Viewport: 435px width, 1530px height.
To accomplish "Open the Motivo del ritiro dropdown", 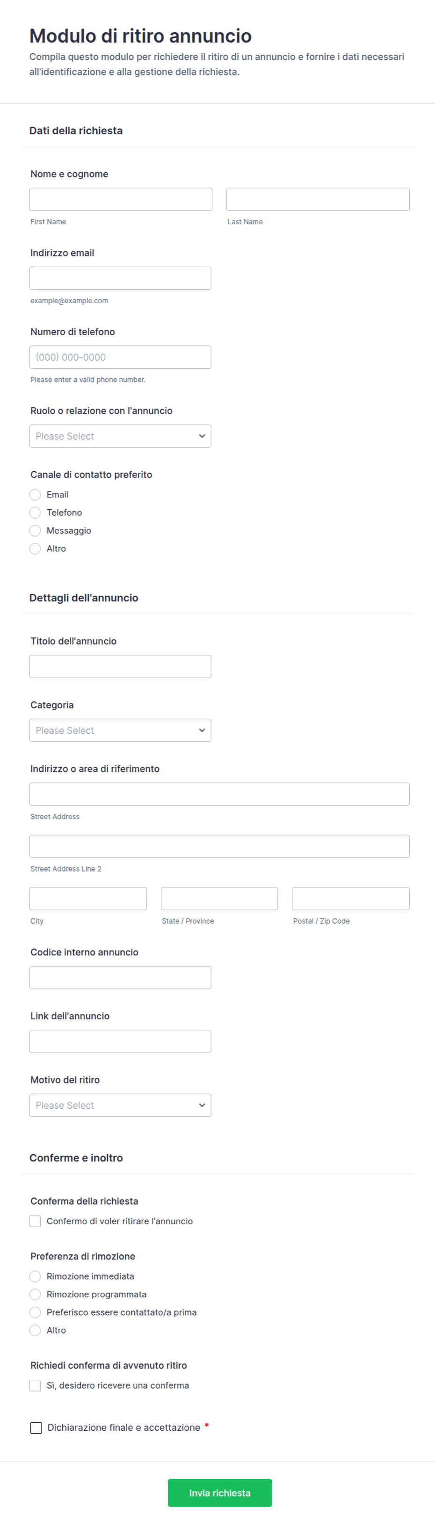I will click(120, 1105).
